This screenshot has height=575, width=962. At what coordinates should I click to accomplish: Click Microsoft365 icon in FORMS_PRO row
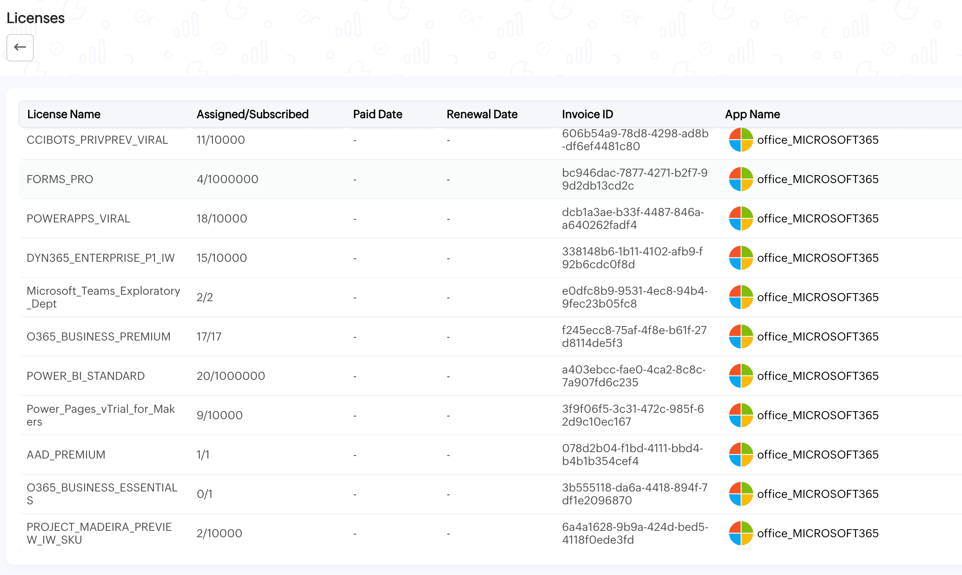(x=741, y=179)
